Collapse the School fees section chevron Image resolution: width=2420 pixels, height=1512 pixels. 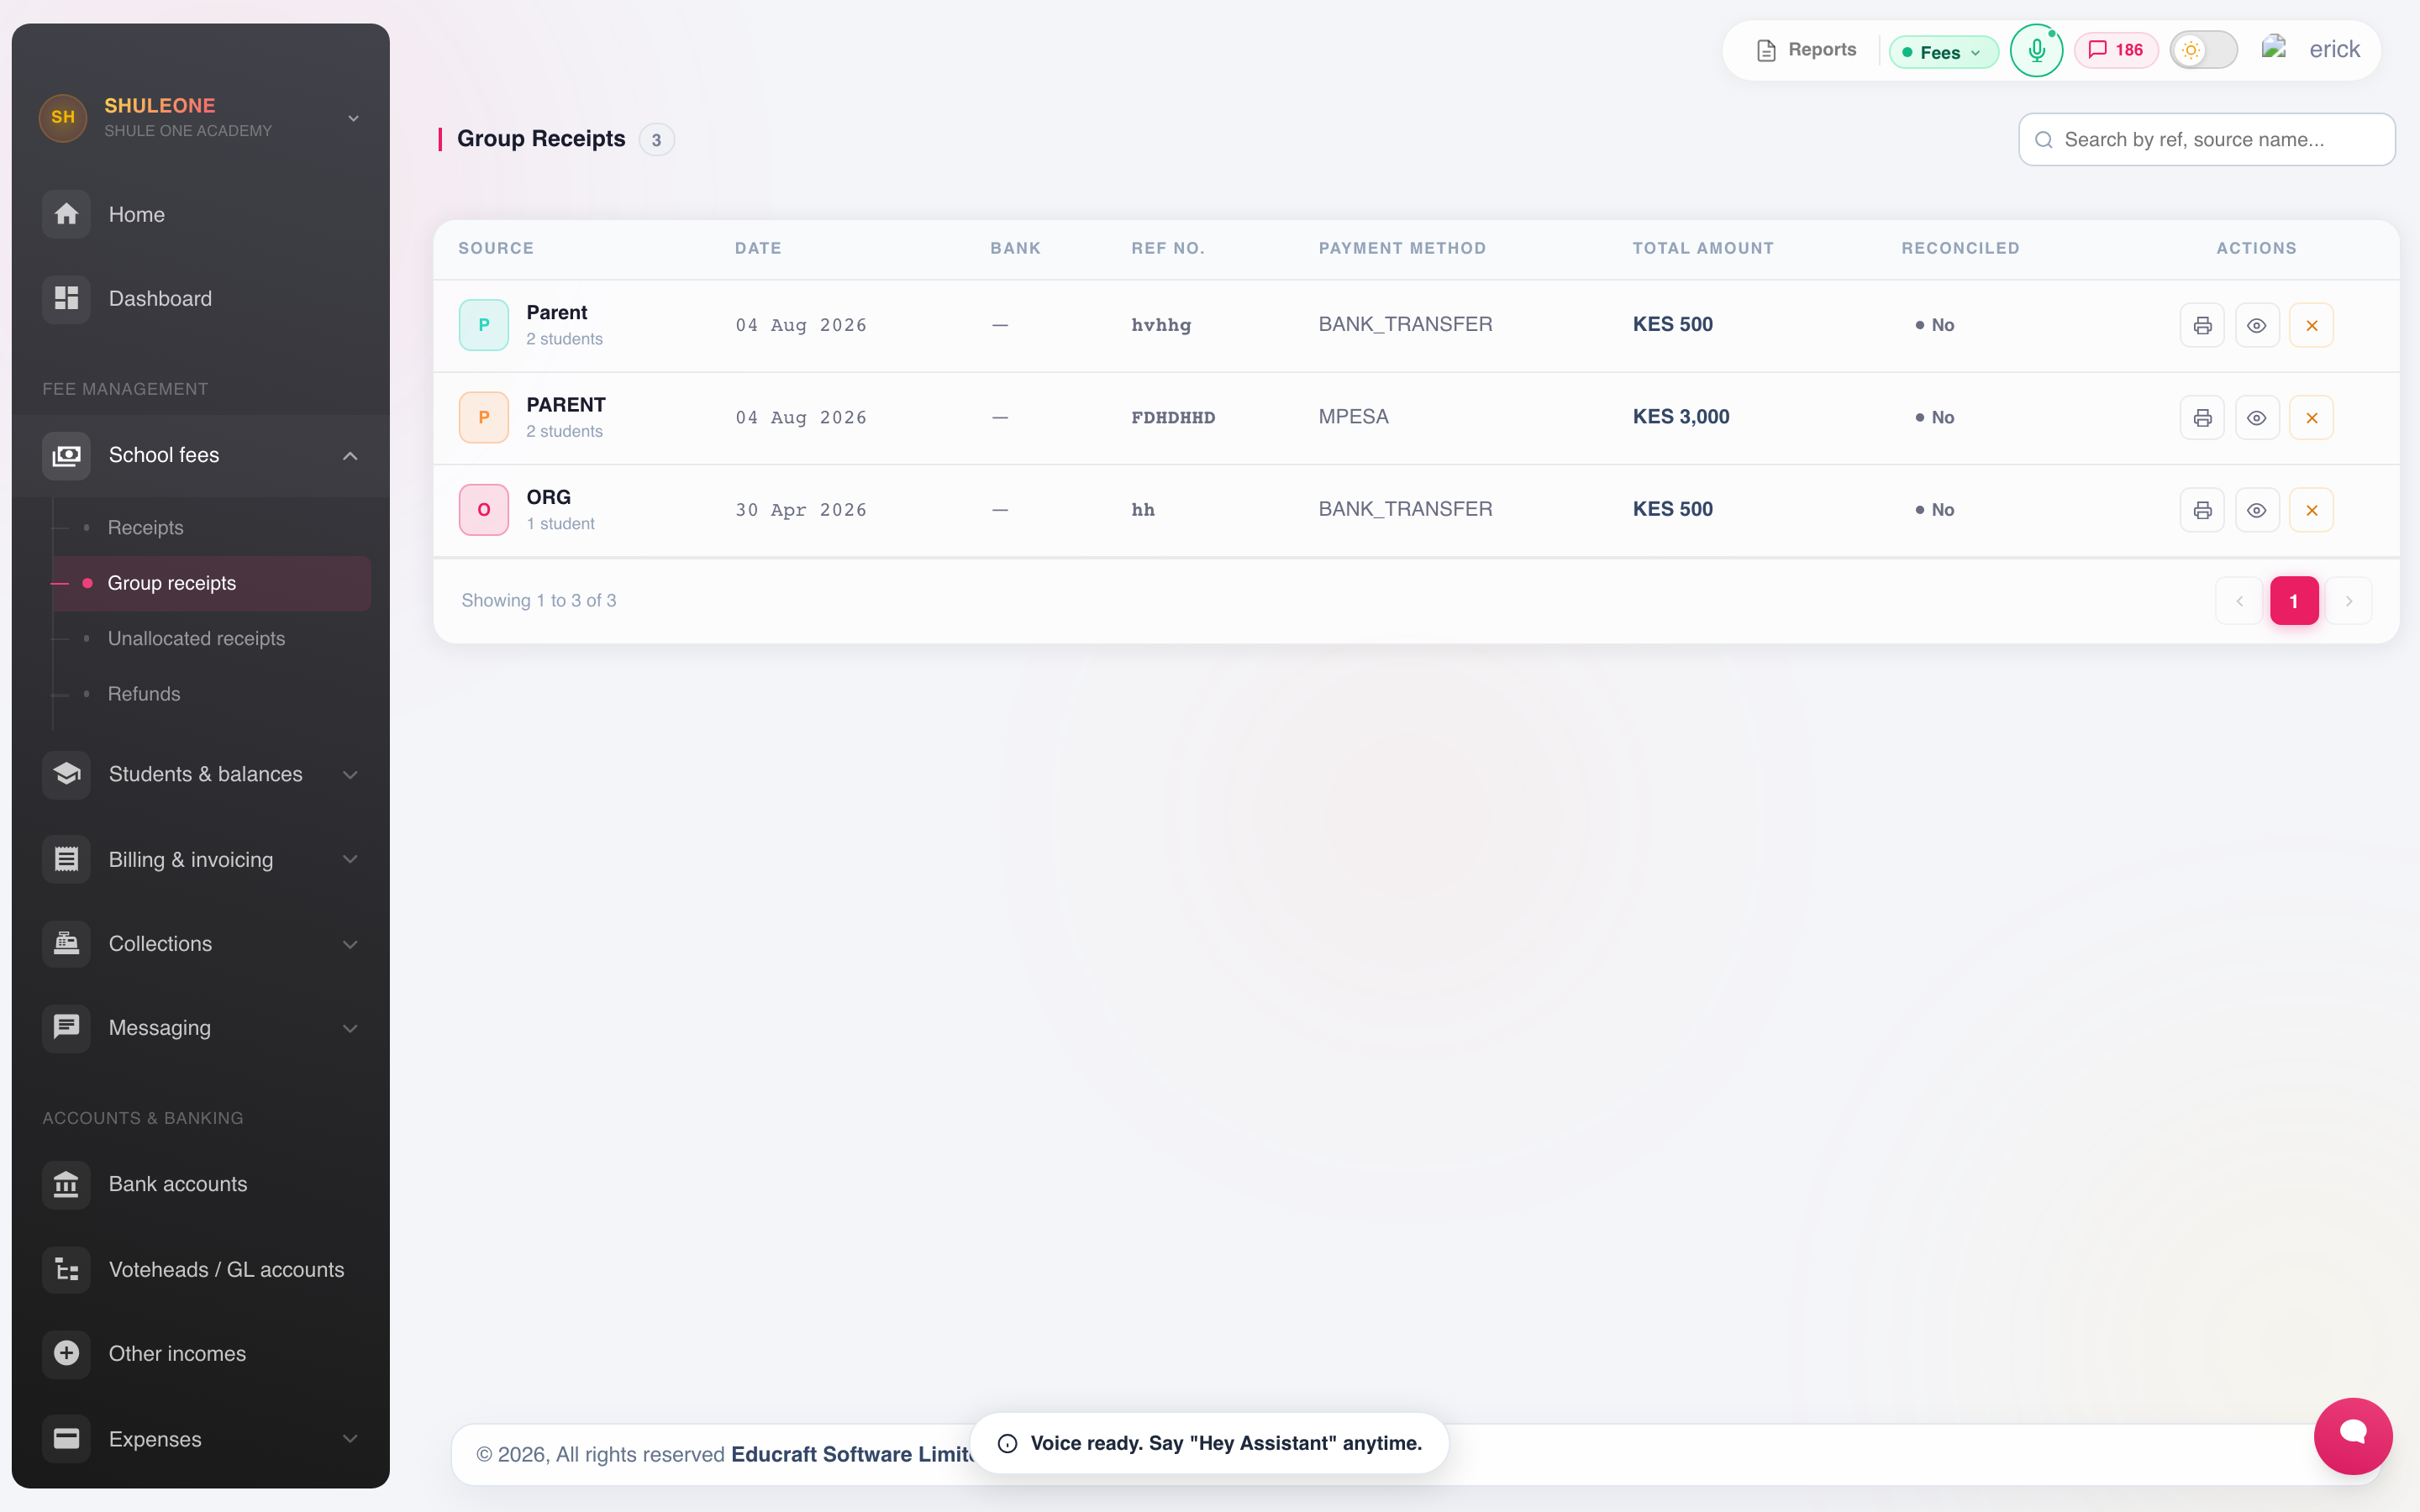350,456
